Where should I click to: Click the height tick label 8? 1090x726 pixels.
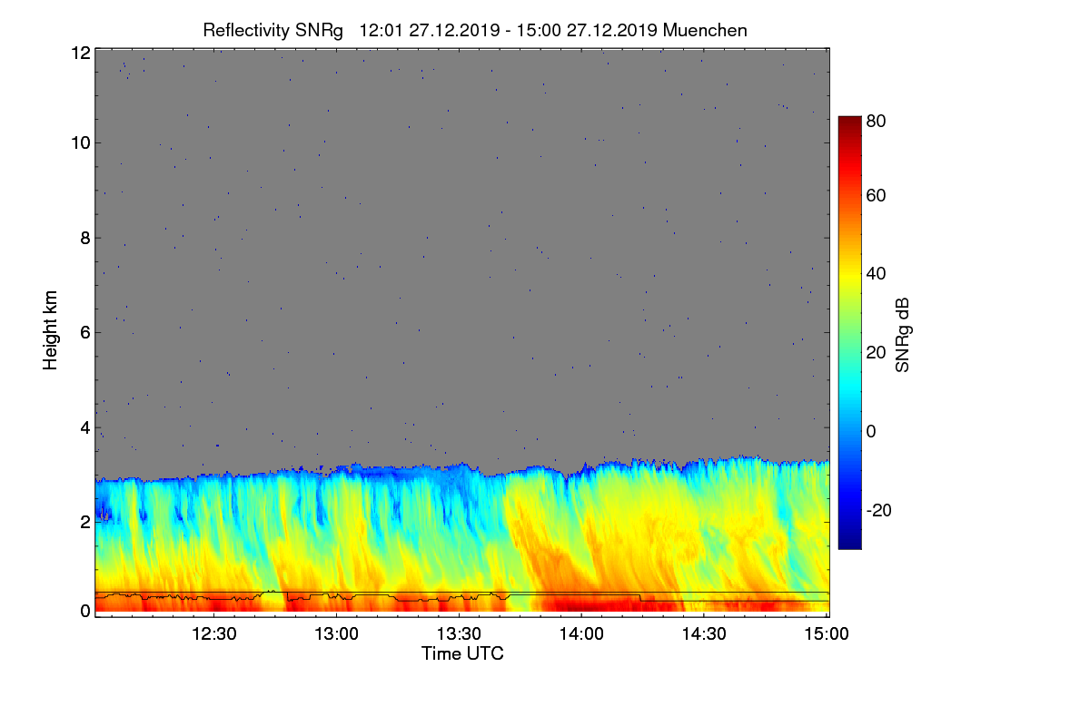pyautogui.click(x=84, y=238)
